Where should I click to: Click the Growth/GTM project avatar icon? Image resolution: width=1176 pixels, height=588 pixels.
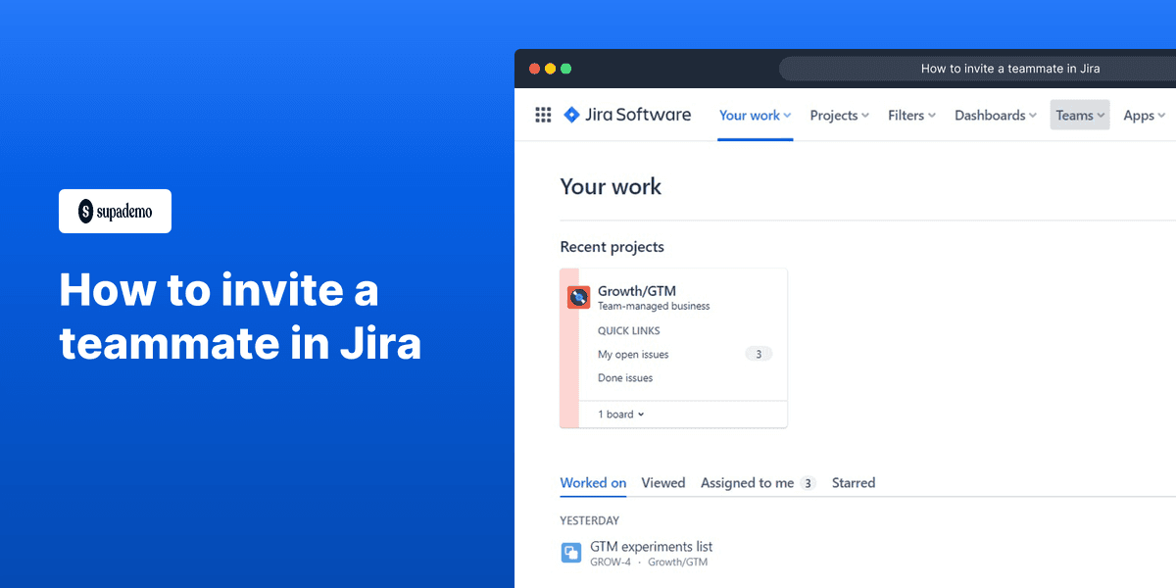pyautogui.click(x=580, y=296)
